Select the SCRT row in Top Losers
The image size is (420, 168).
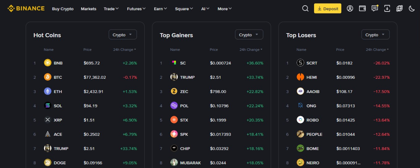pyautogui.click(x=338, y=63)
